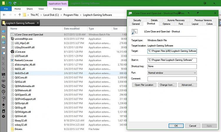Switch to the Details tab
221x132 pixels.
click(x=154, y=20)
